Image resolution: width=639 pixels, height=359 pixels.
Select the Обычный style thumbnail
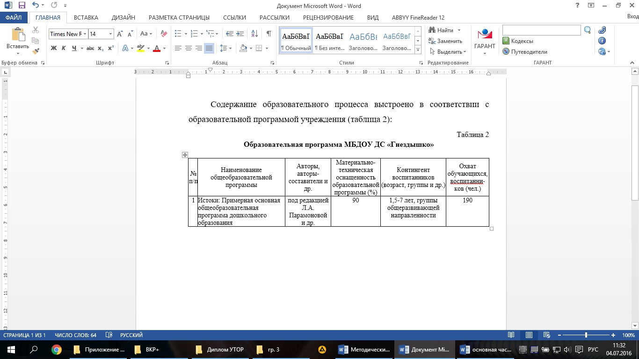[296, 40]
